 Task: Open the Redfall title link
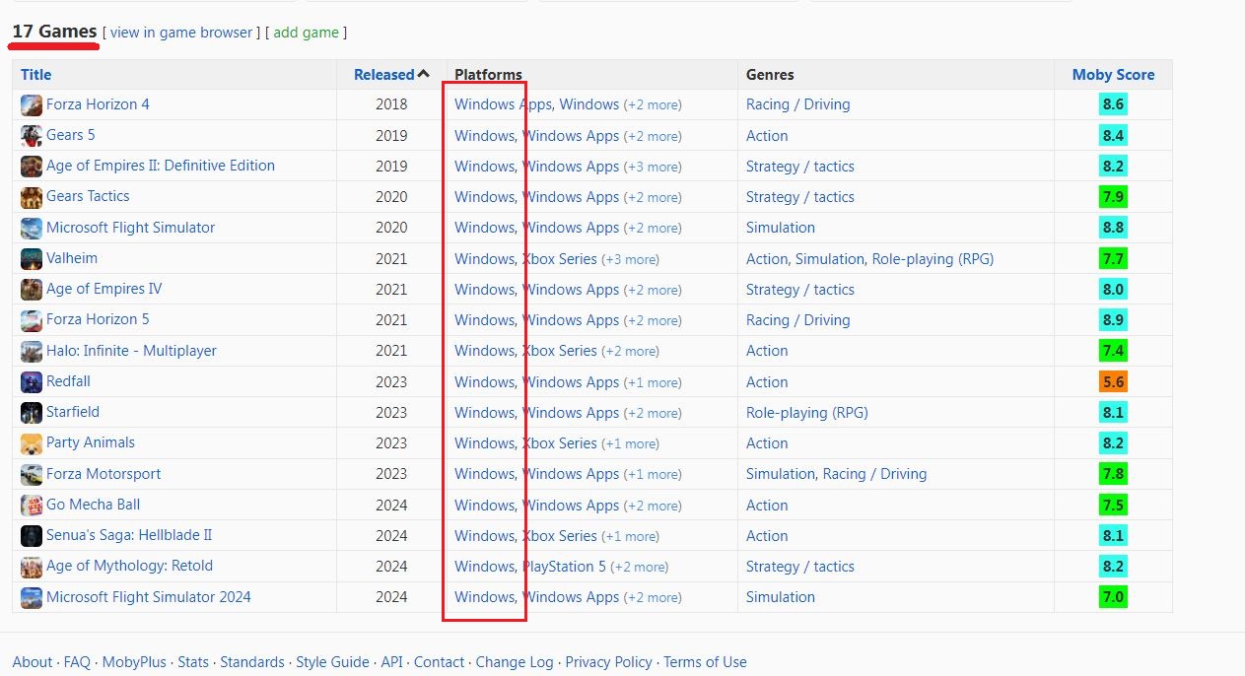pyautogui.click(x=68, y=381)
